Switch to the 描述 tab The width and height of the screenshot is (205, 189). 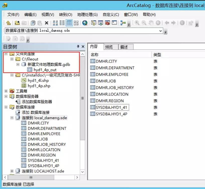point(126,47)
